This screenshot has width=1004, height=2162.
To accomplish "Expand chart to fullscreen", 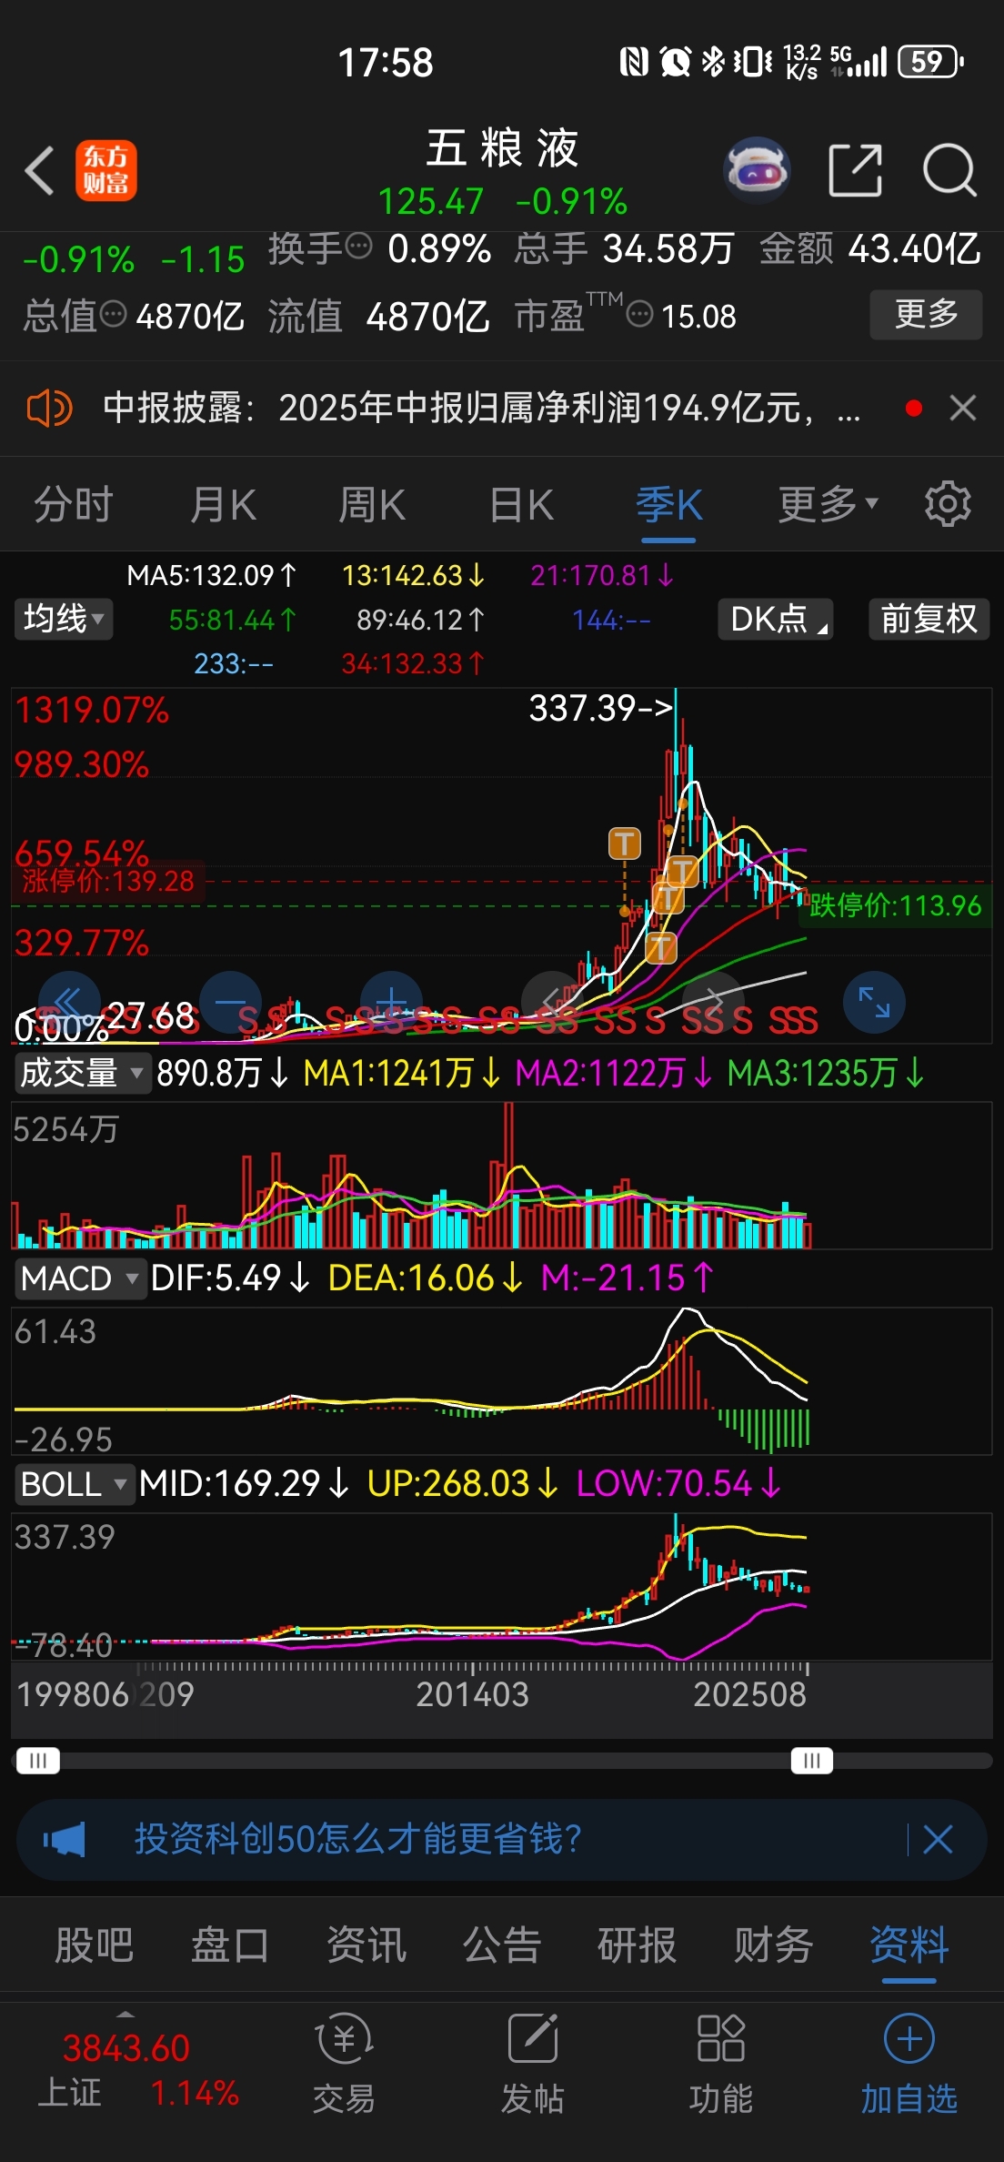I will pos(875,1002).
